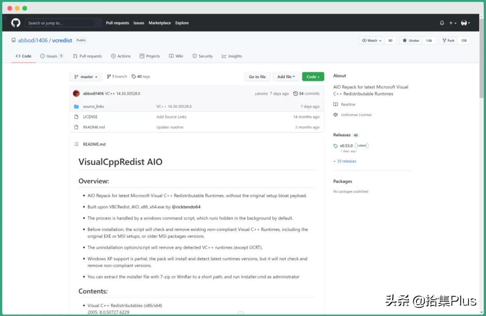Image resolution: width=486 pixels, height=316 pixels.
Task: Open the repository Pull requests tab
Action: (87, 56)
